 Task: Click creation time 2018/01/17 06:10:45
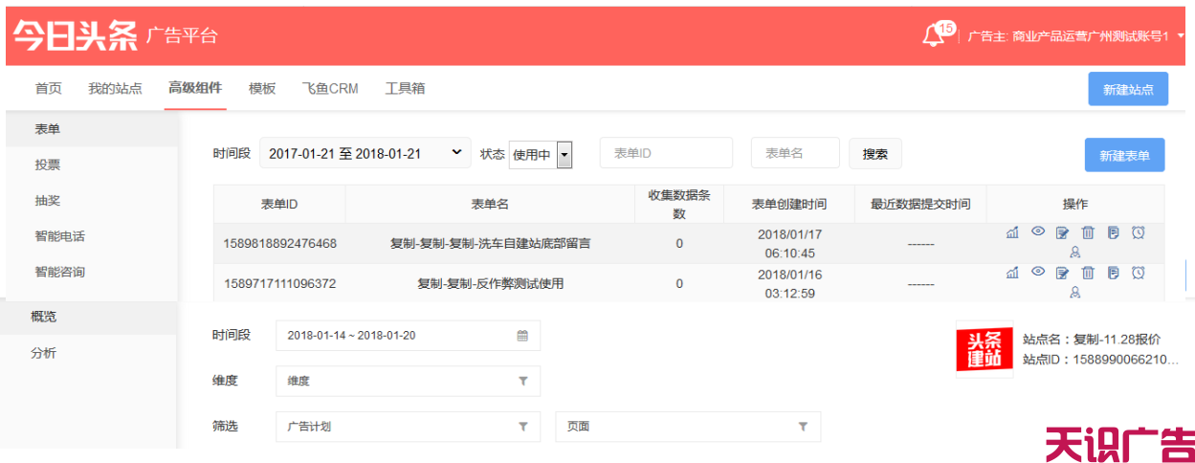pos(789,243)
